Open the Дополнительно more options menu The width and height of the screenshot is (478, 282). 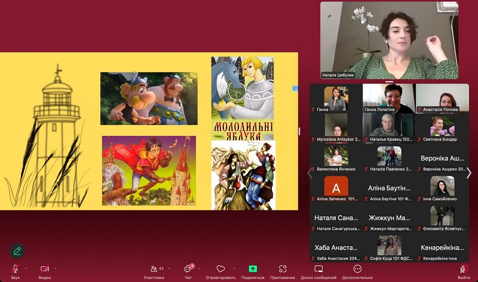pyautogui.click(x=357, y=269)
